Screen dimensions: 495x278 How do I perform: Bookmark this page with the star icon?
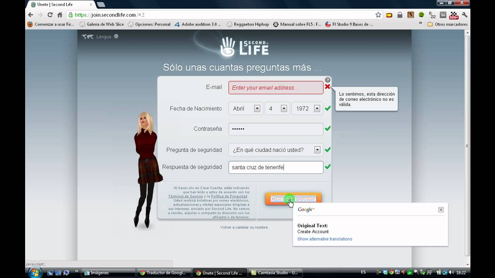[x=378, y=15]
